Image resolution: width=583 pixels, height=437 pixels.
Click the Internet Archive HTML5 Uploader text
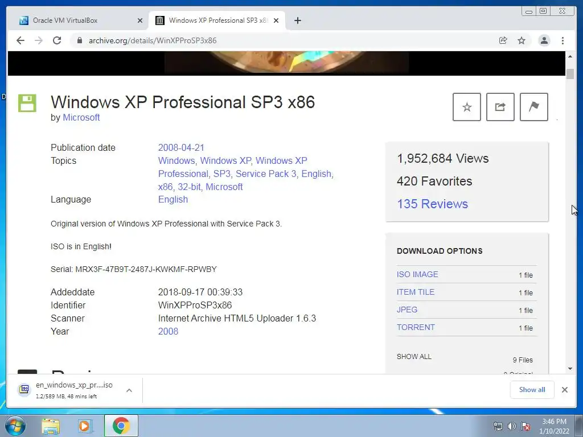coord(237,318)
